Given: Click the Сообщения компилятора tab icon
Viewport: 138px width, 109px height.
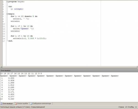Looking at the screenshot, I should [x=31, y=103].
